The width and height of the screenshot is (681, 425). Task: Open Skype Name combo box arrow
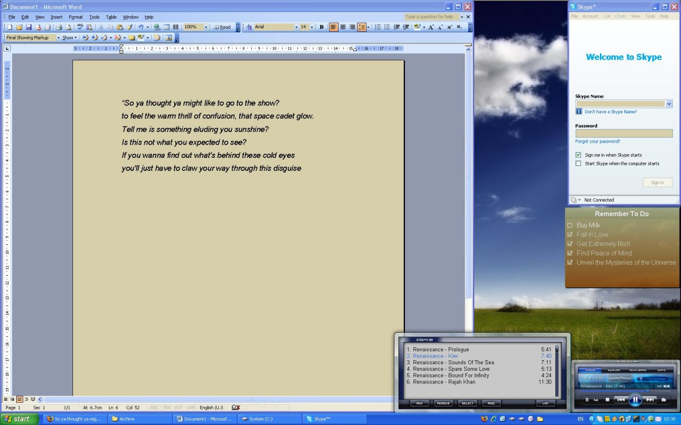coord(669,104)
